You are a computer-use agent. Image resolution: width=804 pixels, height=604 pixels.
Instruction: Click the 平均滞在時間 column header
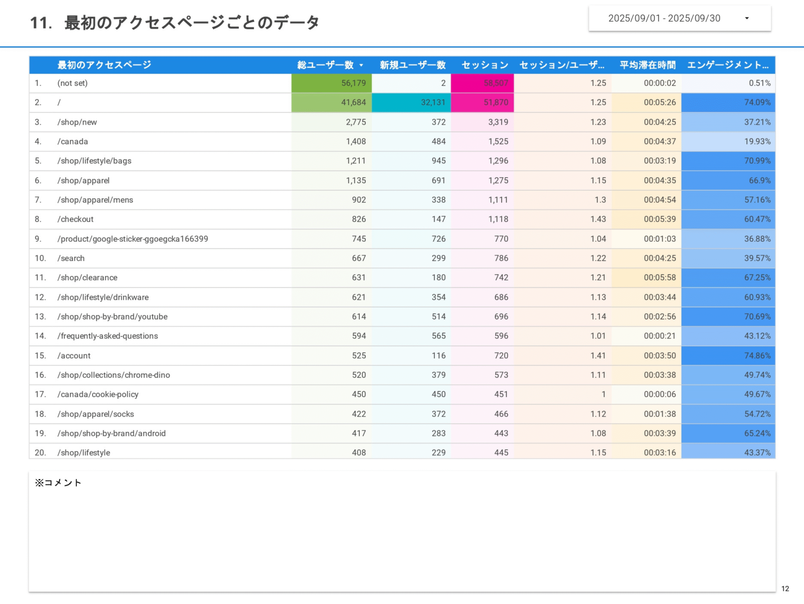click(x=647, y=65)
